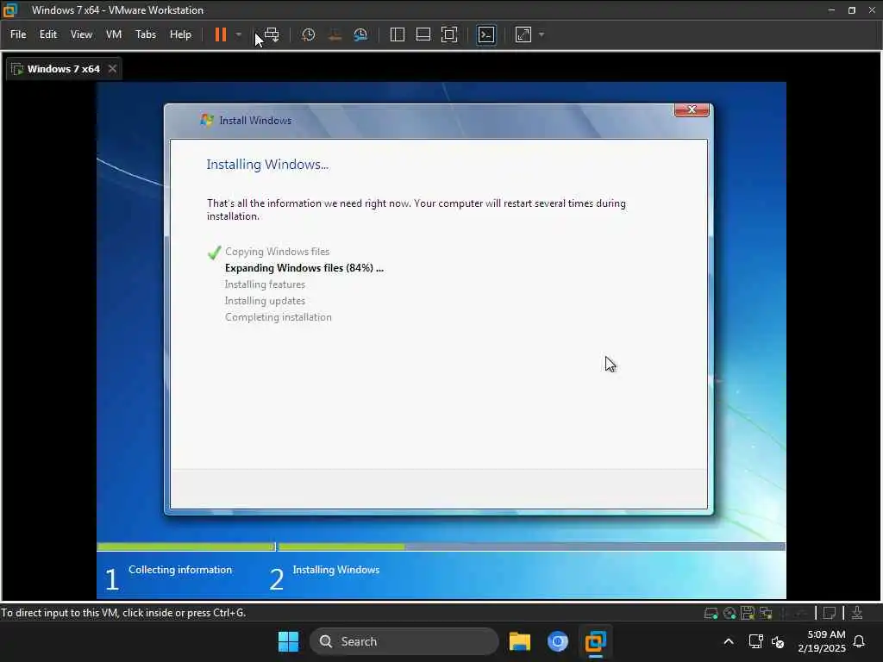Click the "Installing Windows" stage label
This screenshot has height=662, width=883.
[x=336, y=570]
